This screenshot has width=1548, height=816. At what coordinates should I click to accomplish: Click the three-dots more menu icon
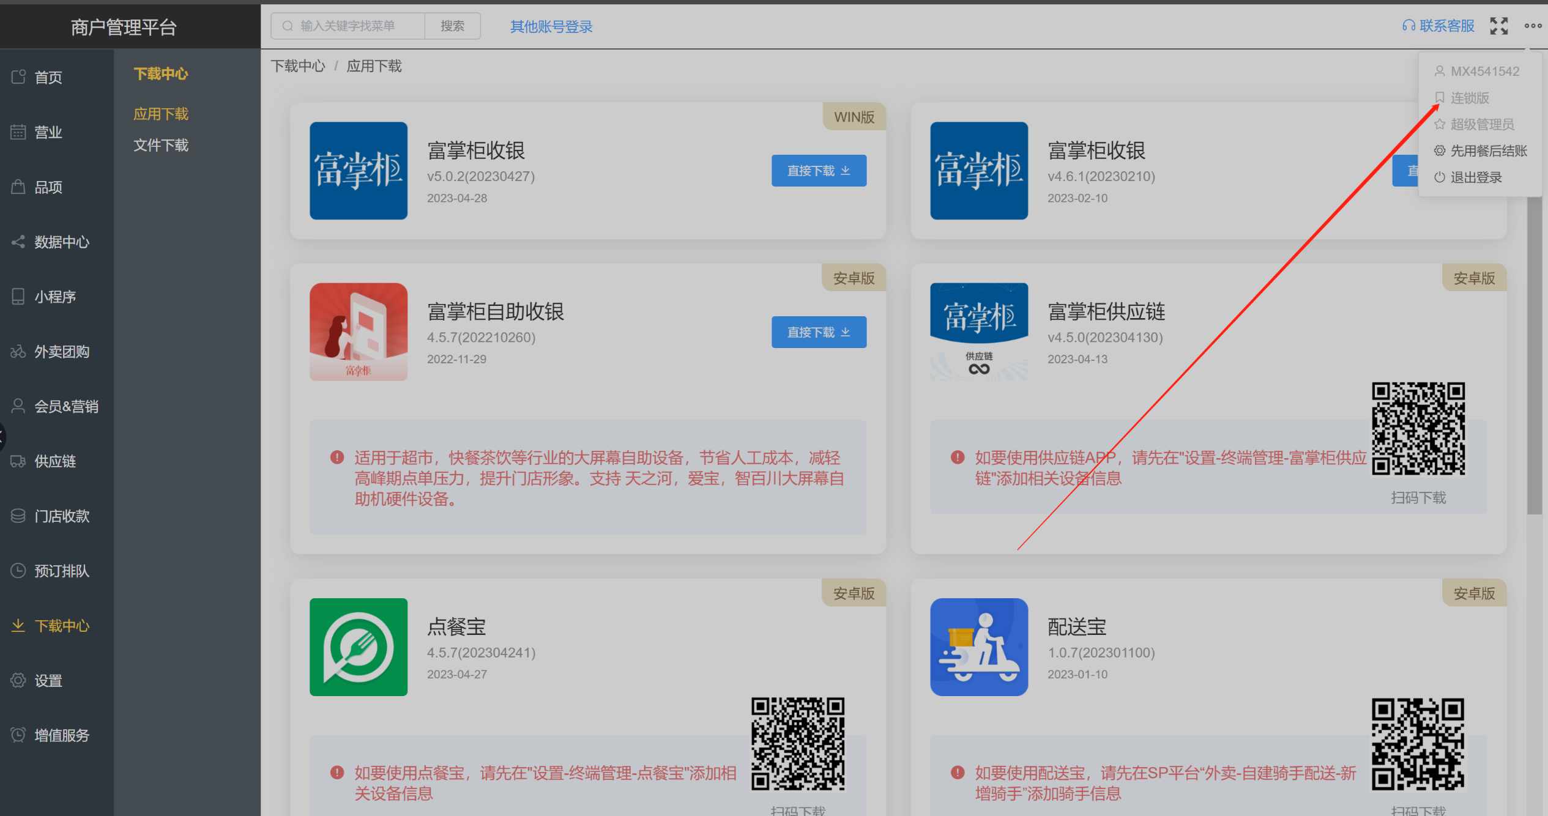[1533, 26]
